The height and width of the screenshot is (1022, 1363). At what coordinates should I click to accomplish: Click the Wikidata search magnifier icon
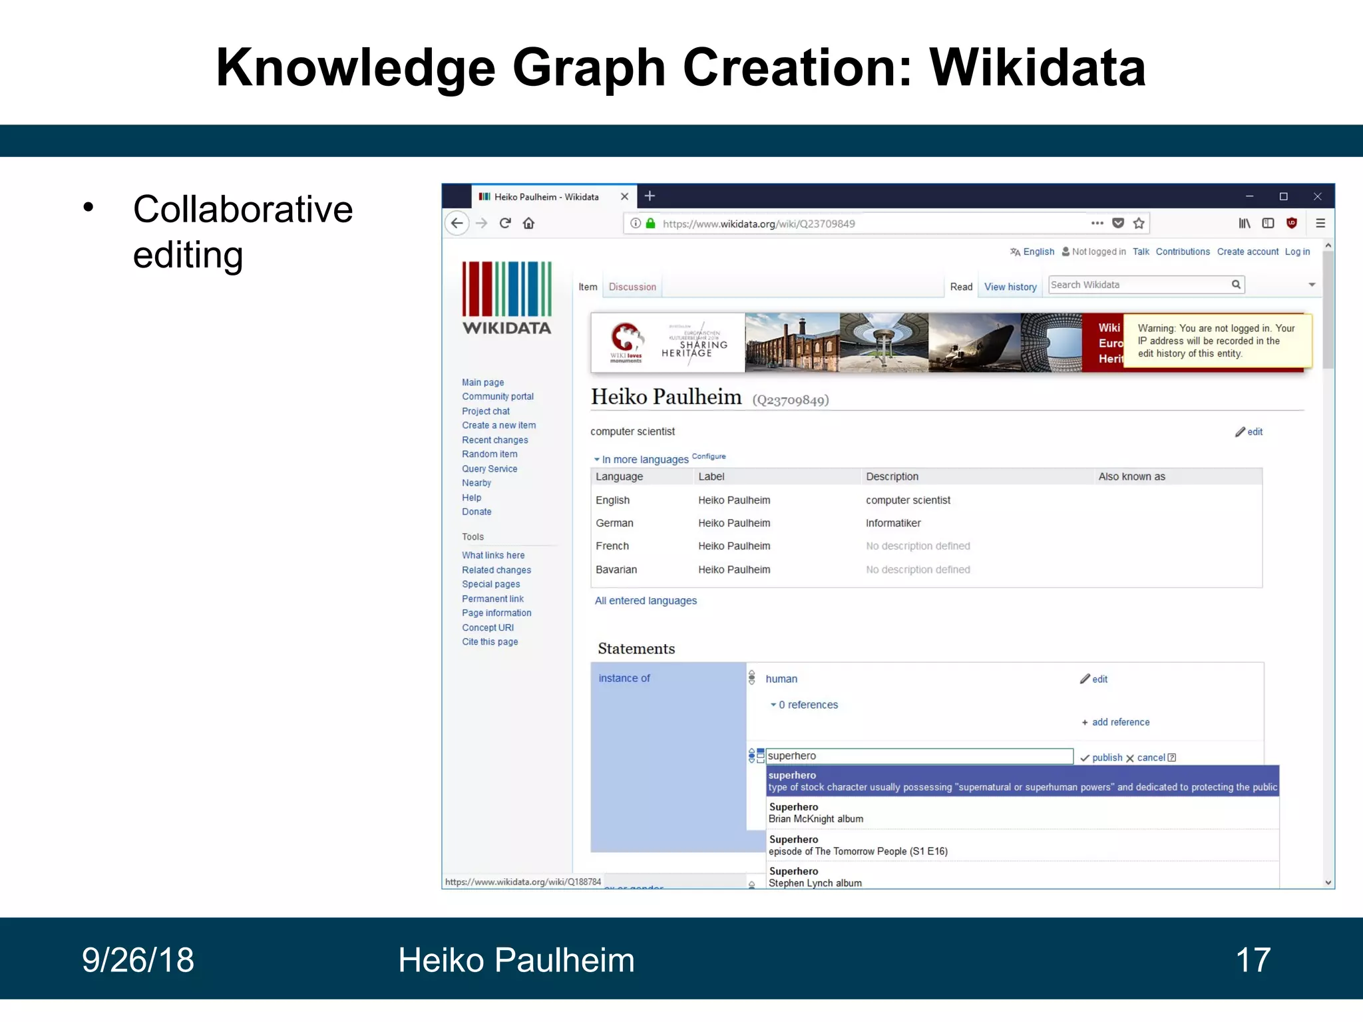click(1236, 285)
